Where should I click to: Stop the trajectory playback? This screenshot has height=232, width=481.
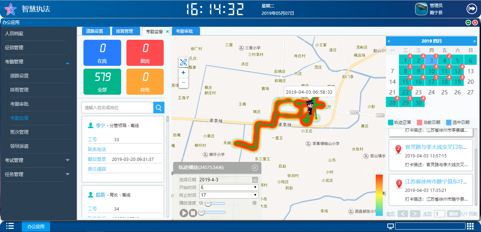pyautogui.click(x=193, y=213)
